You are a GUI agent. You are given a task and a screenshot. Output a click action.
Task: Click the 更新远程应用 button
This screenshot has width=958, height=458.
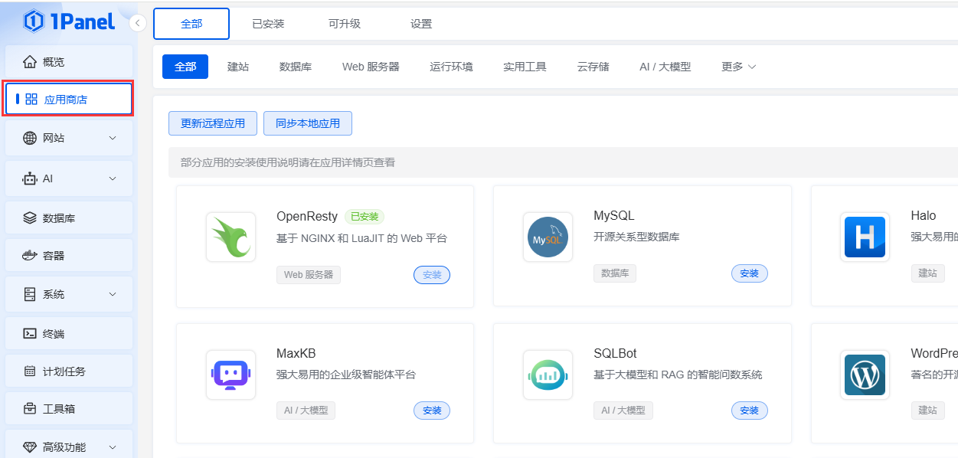pyautogui.click(x=213, y=123)
